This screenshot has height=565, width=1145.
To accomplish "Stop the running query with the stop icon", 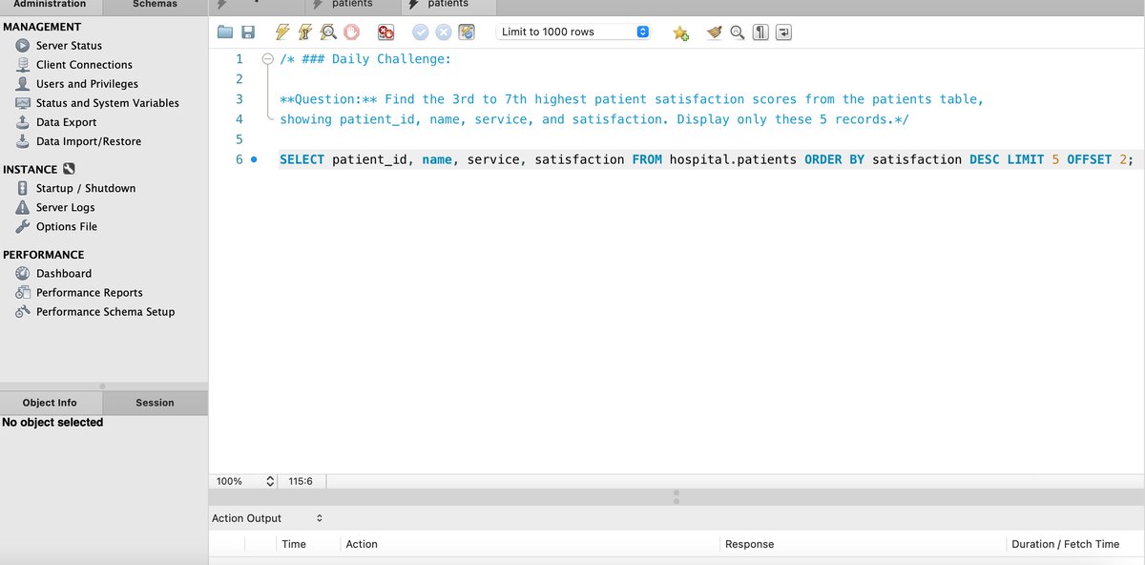I will click(x=351, y=31).
